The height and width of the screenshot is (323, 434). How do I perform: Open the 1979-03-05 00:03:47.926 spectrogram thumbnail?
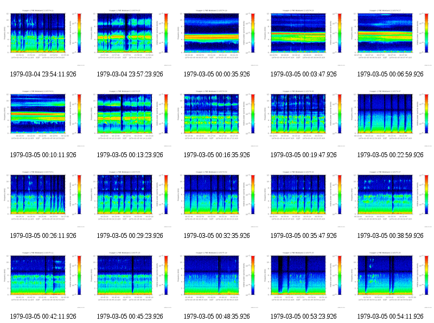click(x=304, y=36)
